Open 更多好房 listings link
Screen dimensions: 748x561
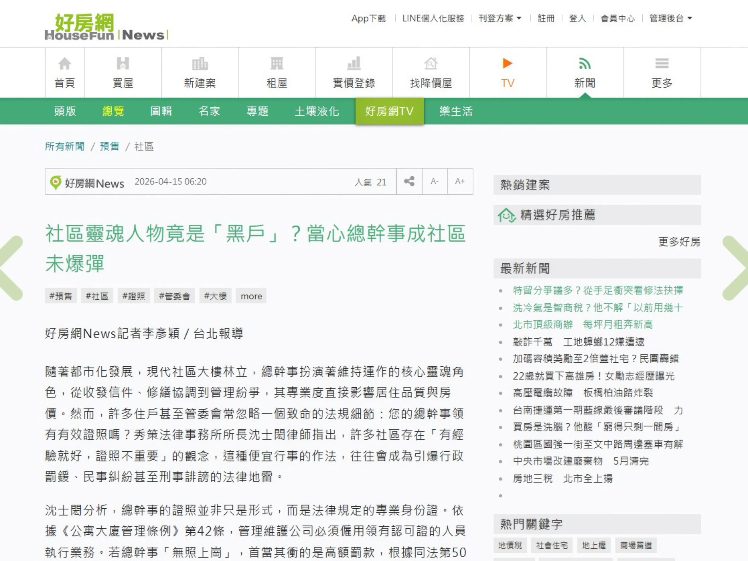click(676, 242)
